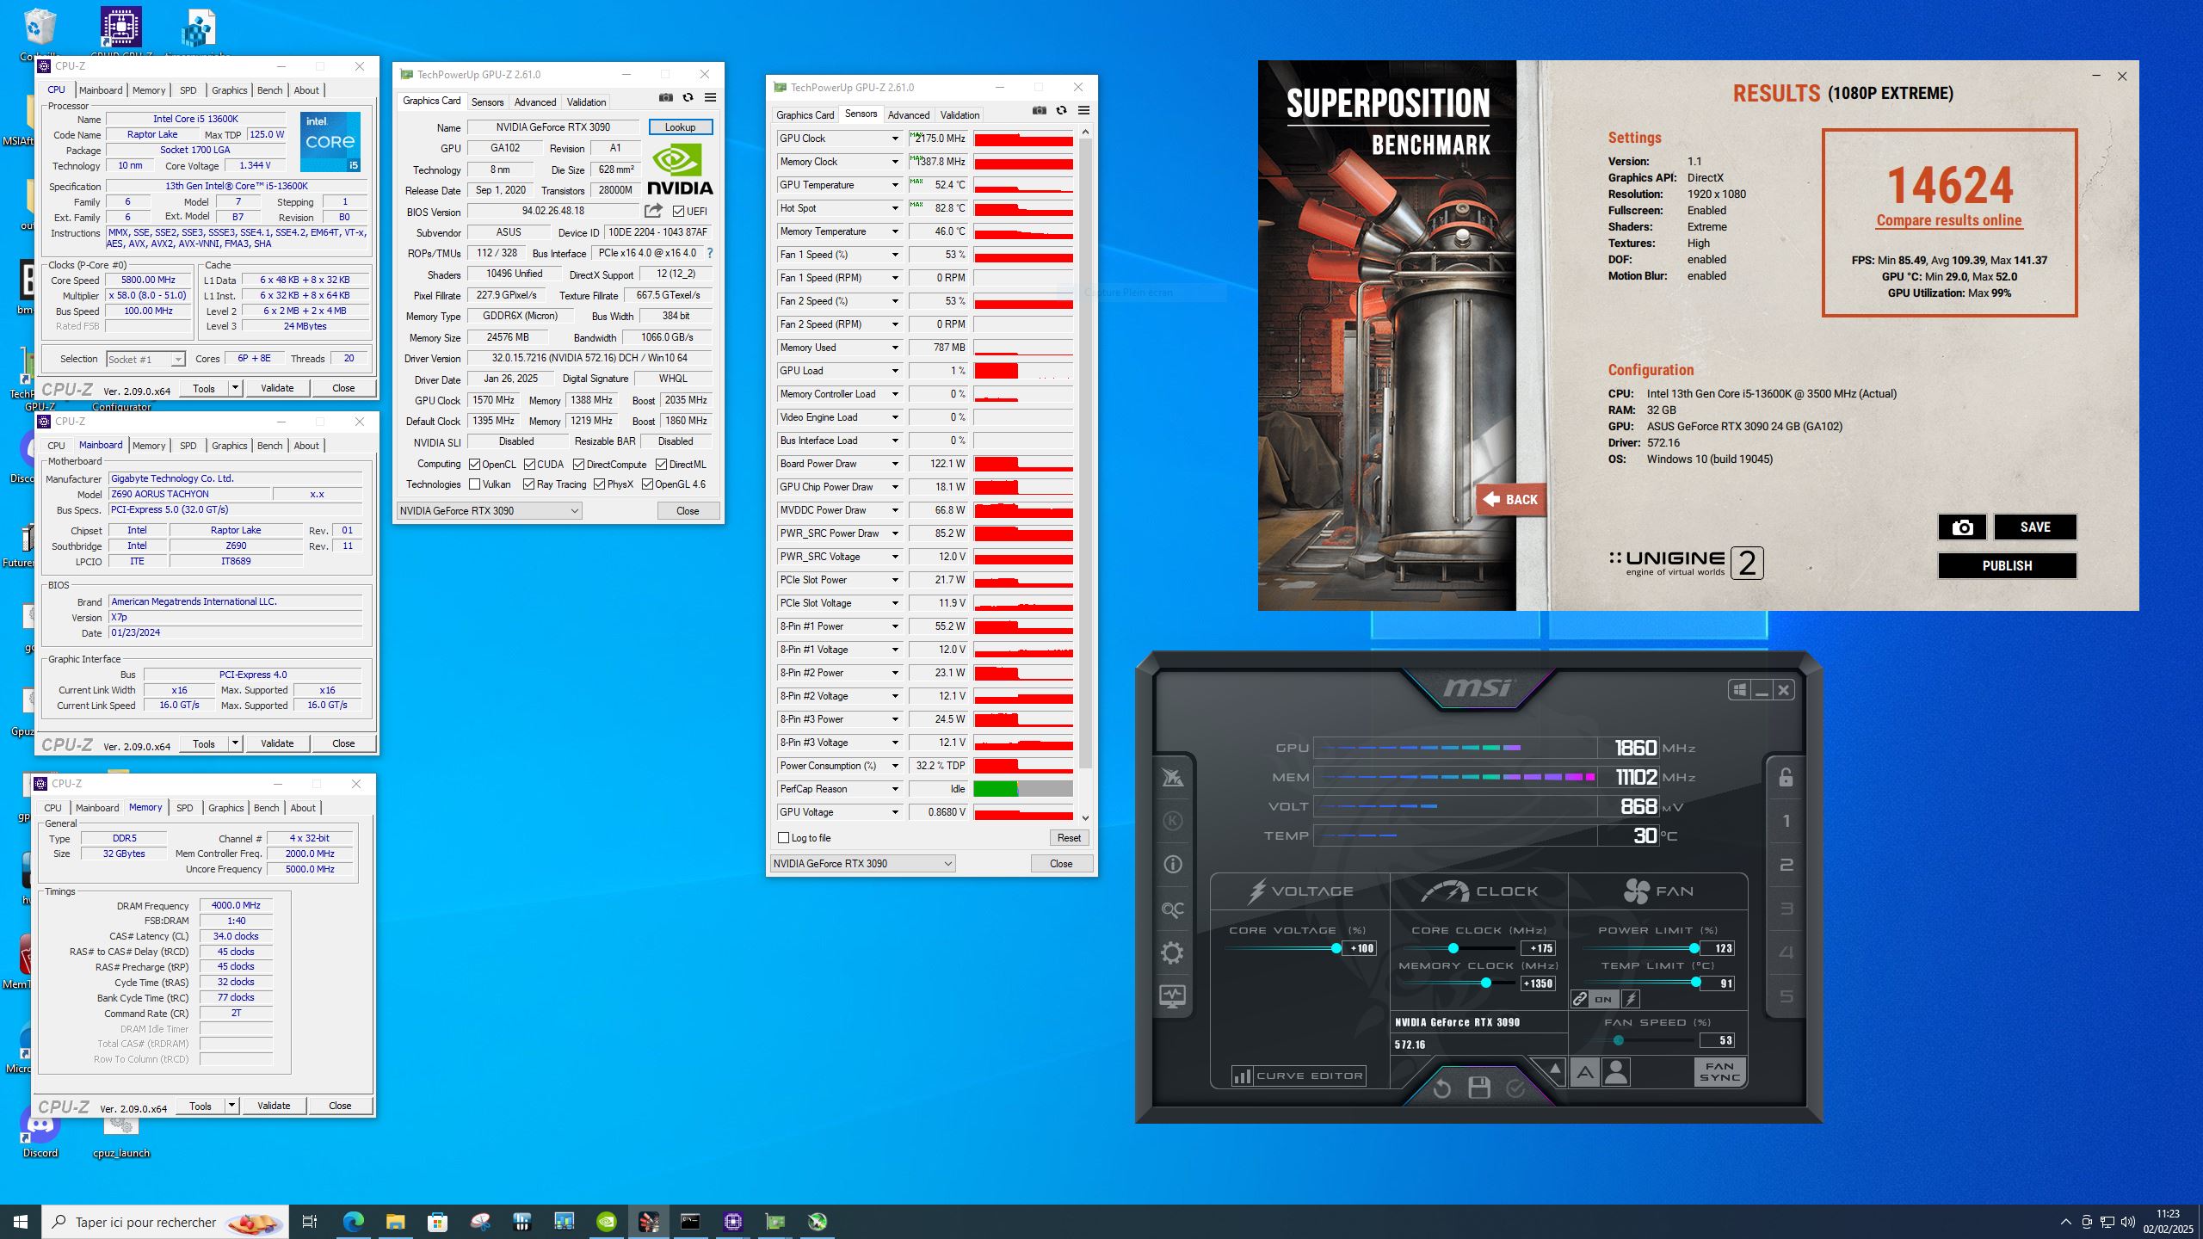Click the Afterburner apply checkmark icon
This screenshot has width=2203, height=1239.
click(1515, 1088)
